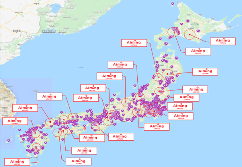Click the red dot inside the eastern Hokkaido dashed circle

pos(191,35)
